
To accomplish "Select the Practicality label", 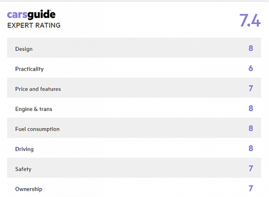I will click(x=29, y=69).
